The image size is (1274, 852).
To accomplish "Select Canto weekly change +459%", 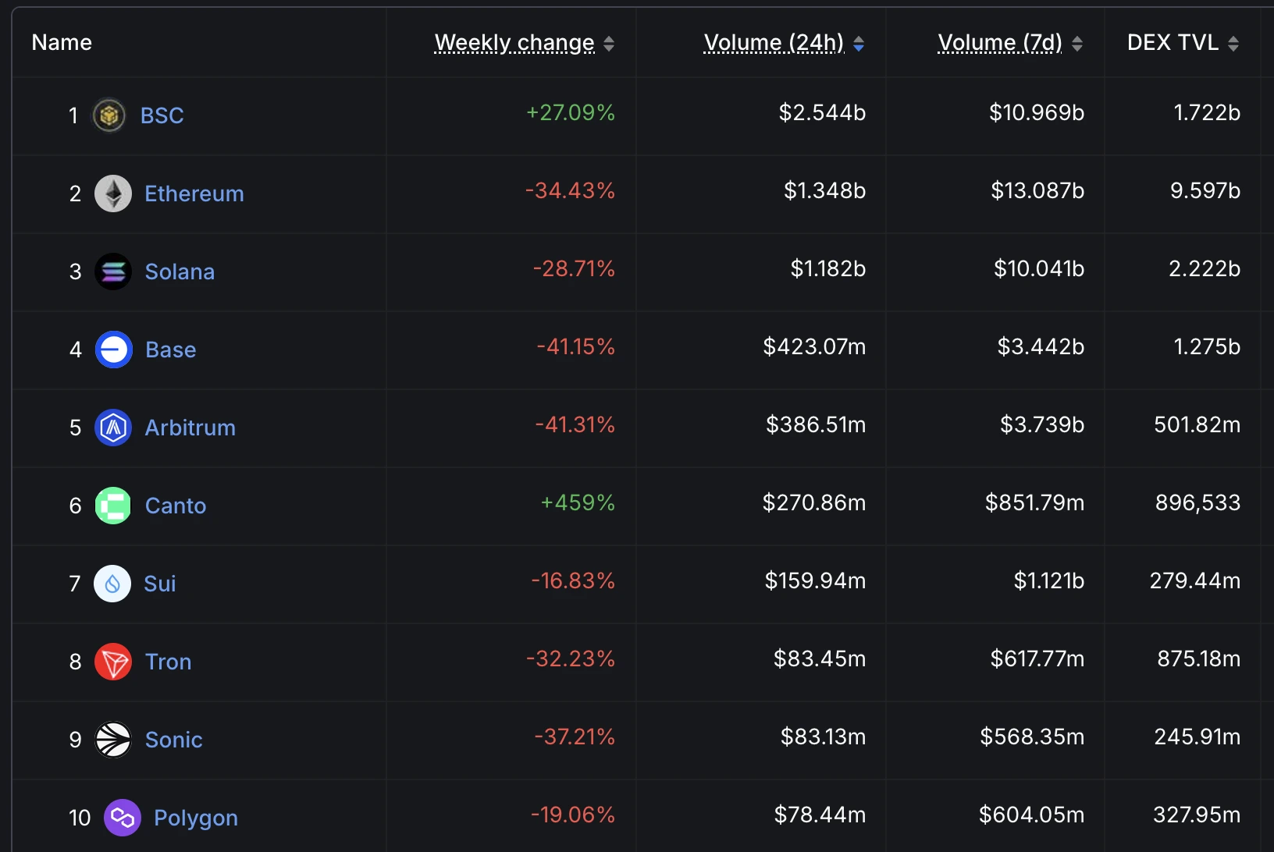I will click(x=578, y=502).
